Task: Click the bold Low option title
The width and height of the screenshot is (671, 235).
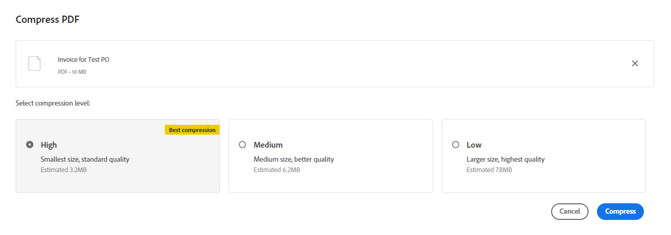Action: (x=474, y=145)
